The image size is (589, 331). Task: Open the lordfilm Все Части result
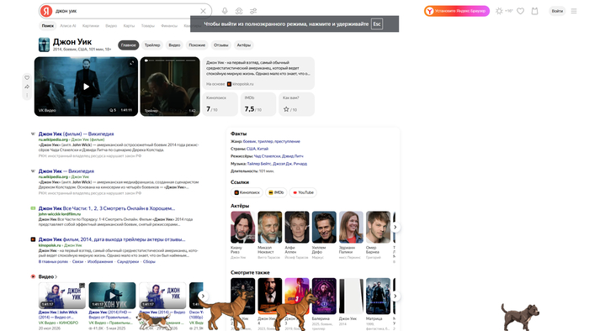107,208
